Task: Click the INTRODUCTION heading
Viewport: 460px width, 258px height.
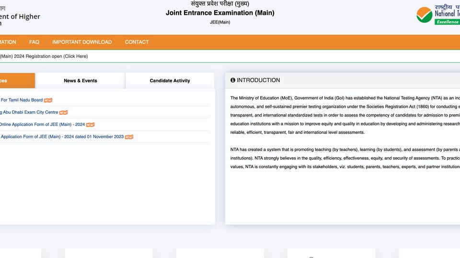Action: point(258,80)
